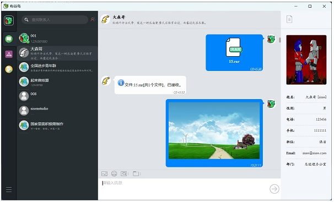Viewport: 334px width, 202px height.
Task: Click the 008 grey avatar
Action: [24, 96]
